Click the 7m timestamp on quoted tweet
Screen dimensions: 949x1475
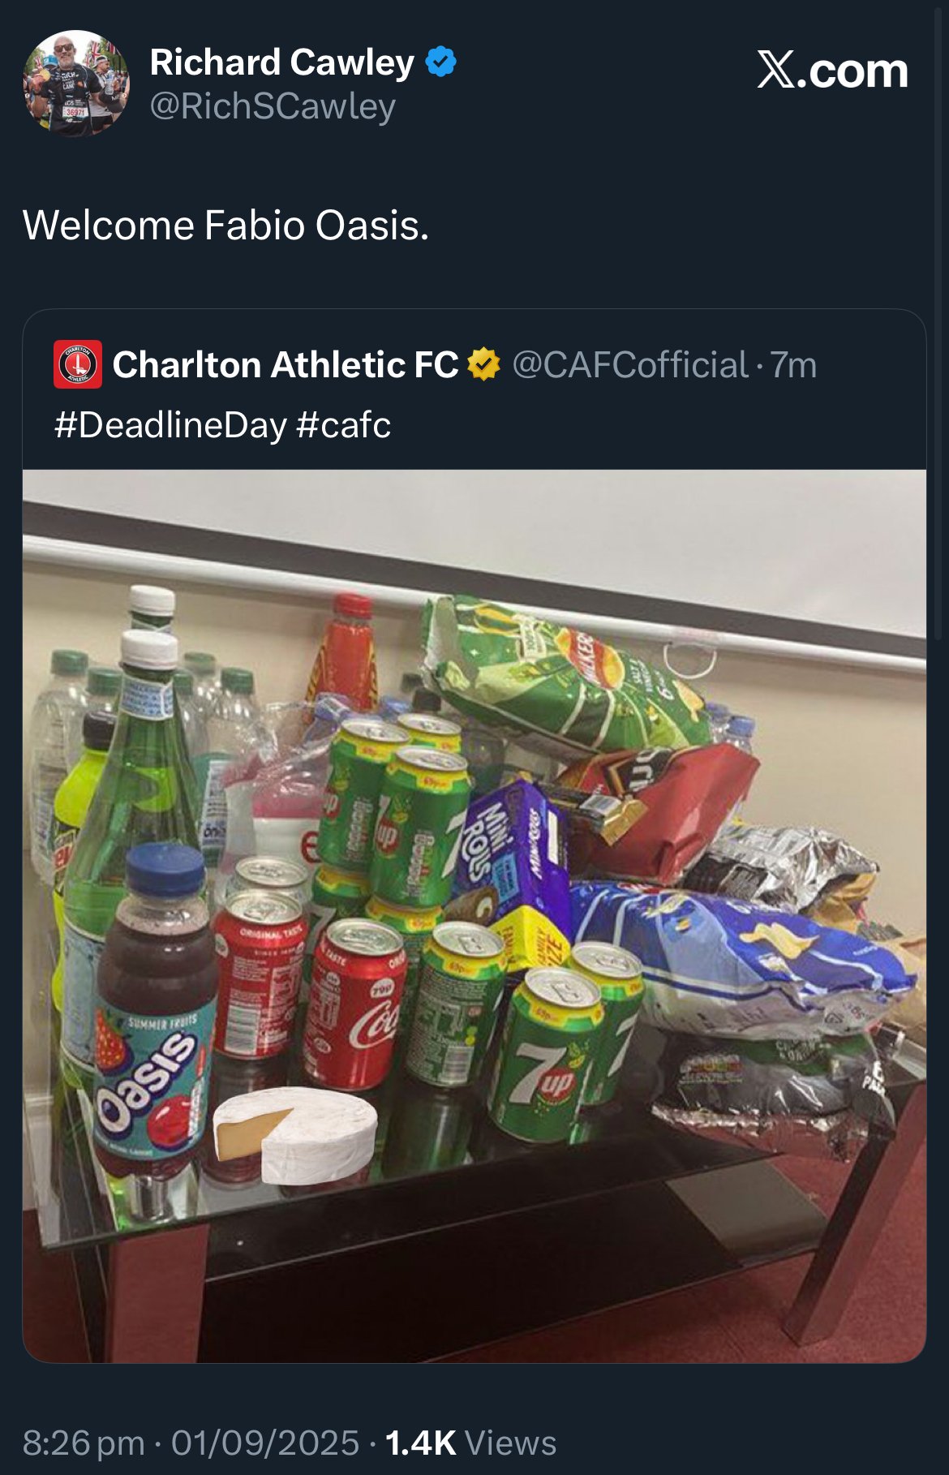[792, 364]
